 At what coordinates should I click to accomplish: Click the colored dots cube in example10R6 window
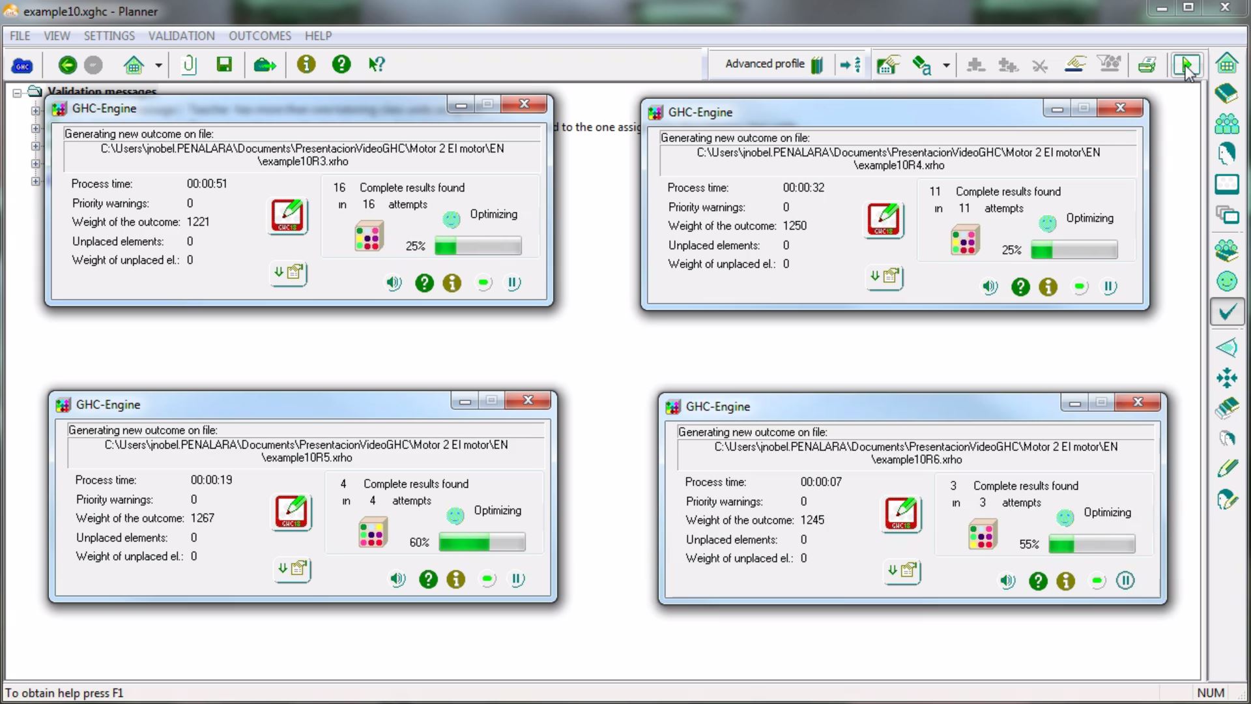(x=983, y=535)
